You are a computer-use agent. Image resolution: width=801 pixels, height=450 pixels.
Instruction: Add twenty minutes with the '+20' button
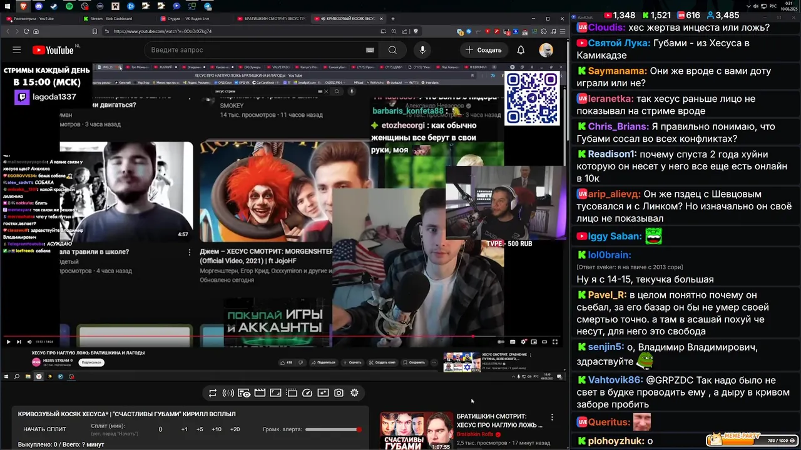click(x=235, y=429)
